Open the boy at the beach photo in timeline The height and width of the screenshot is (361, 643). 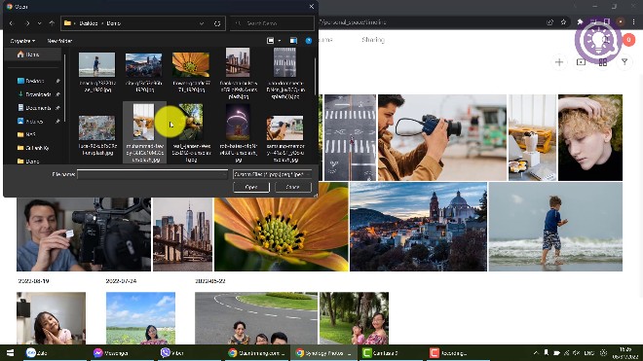[555, 227]
